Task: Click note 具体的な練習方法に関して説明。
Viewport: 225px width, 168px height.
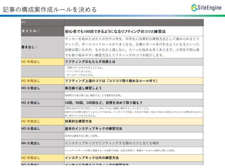Action: [82, 136]
